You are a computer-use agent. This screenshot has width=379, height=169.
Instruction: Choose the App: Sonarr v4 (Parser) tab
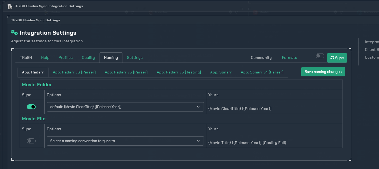point(262,72)
